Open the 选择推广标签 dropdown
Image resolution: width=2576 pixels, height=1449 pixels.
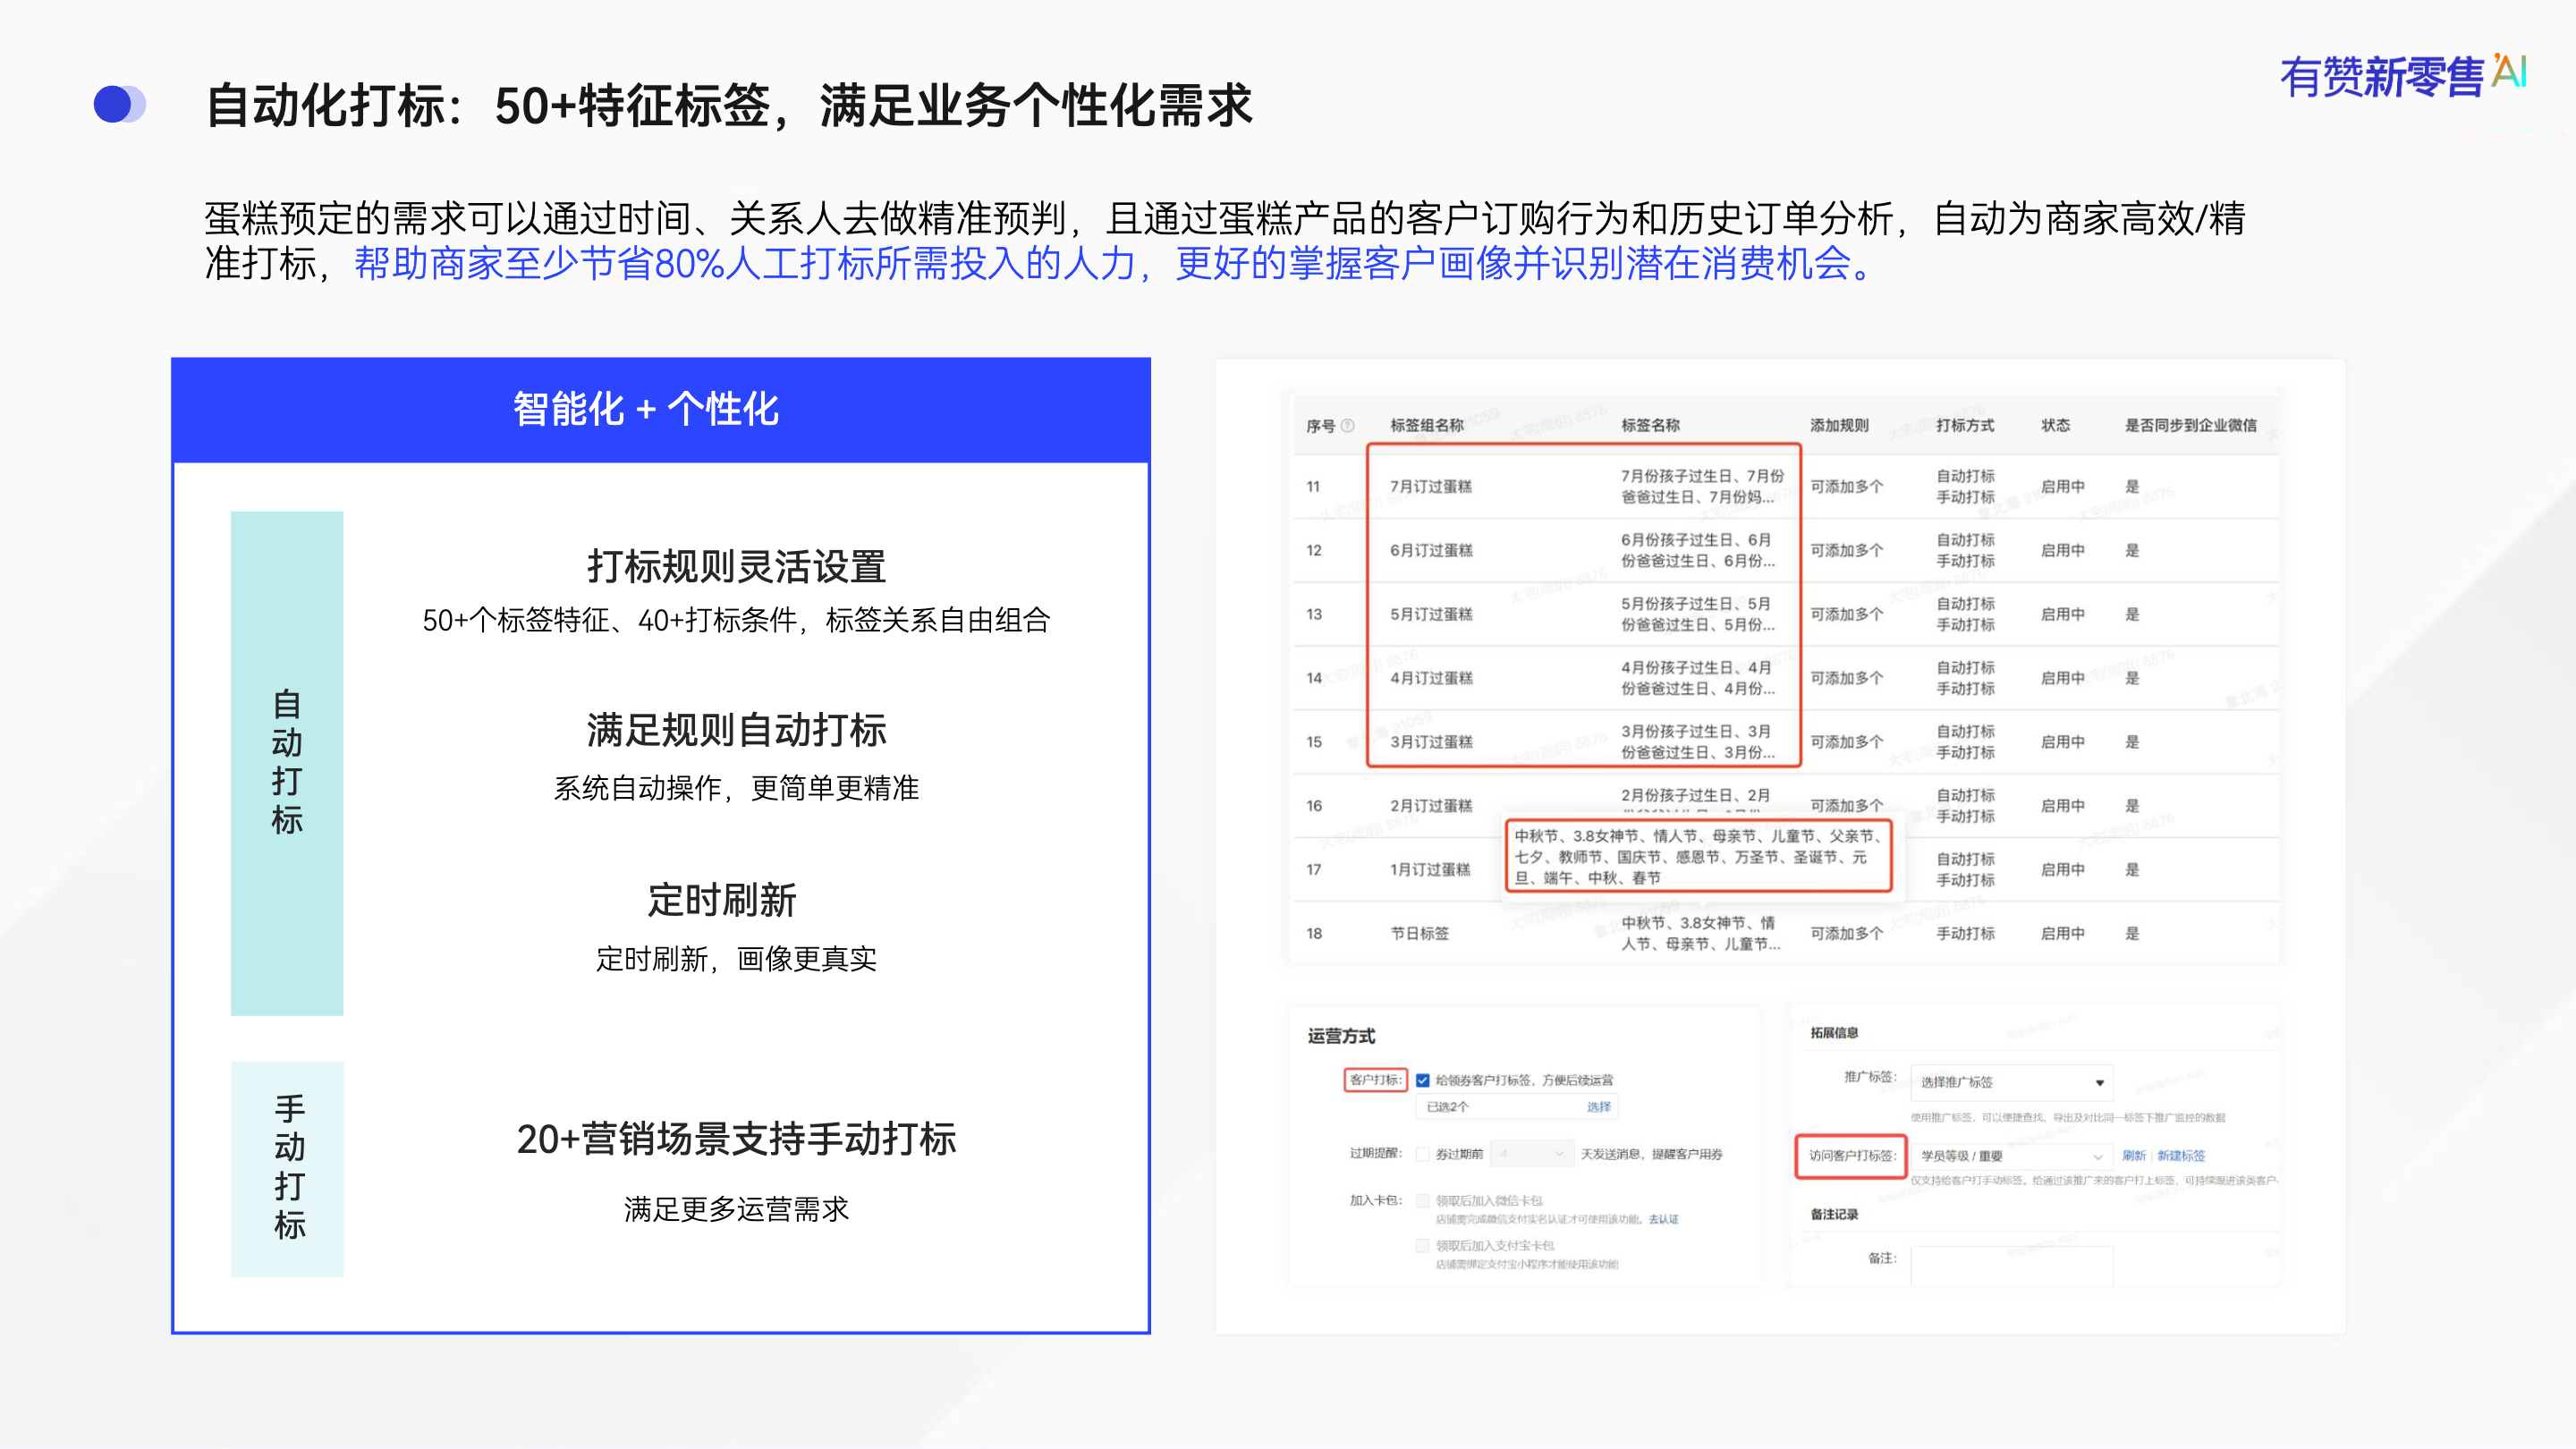pos(2011,1082)
